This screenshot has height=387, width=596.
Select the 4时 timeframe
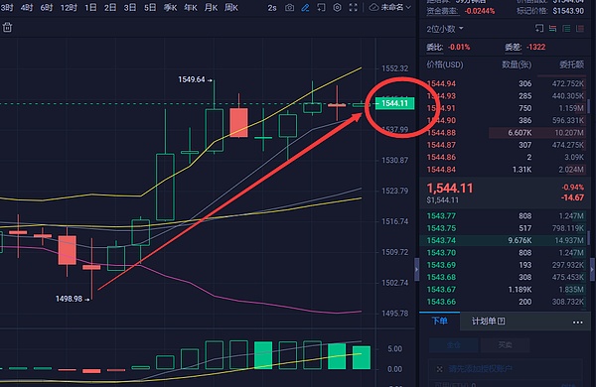(x=27, y=8)
